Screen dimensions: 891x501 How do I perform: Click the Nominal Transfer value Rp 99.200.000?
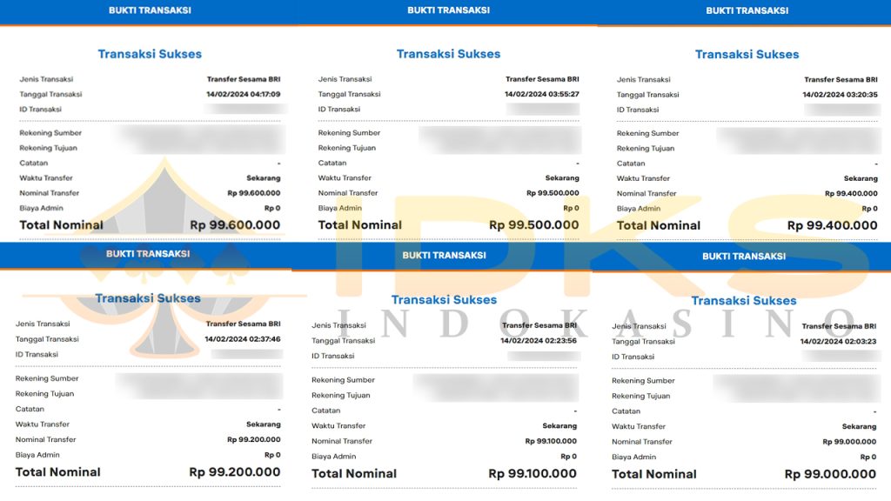pyautogui.click(x=254, y=439)
